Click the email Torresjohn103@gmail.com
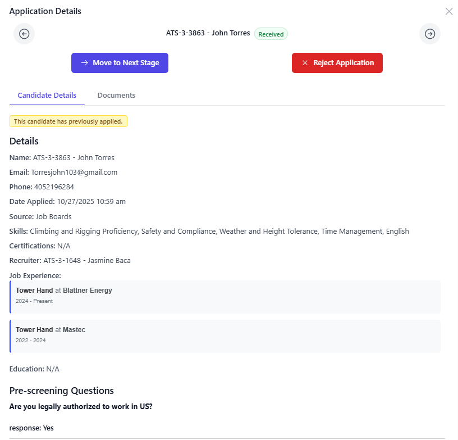Screen dimensions: 458x440 [74, 173]
